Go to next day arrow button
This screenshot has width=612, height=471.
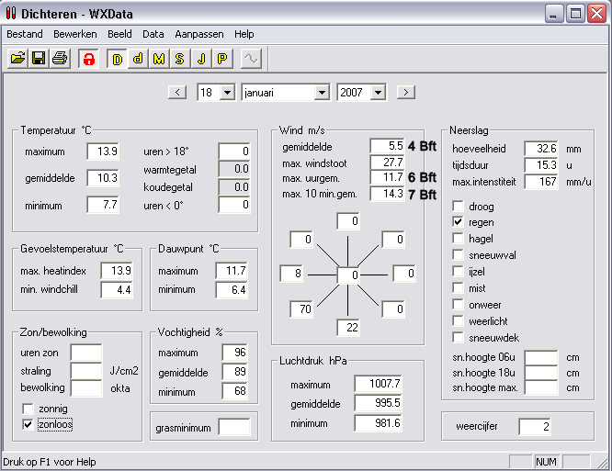406,93
